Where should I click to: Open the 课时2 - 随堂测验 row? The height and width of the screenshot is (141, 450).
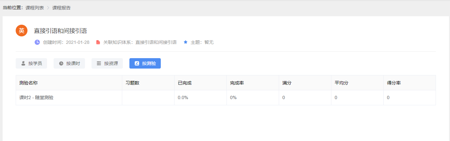coord(36,97)
